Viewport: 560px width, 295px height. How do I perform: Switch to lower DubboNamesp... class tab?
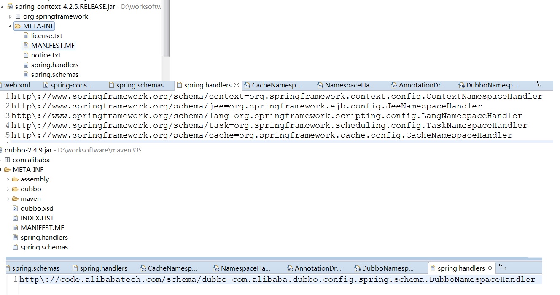click(388, 268)
